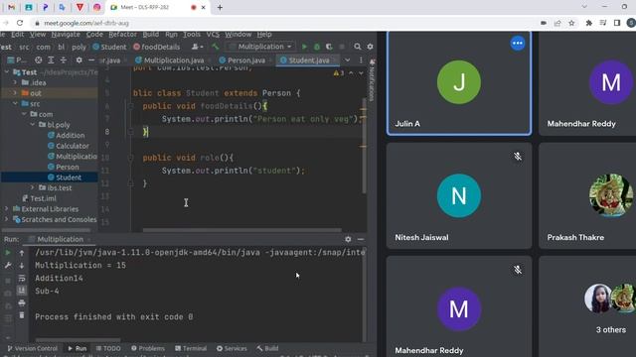
Task: Collapse the Test project root node
Action: point(7,72)
